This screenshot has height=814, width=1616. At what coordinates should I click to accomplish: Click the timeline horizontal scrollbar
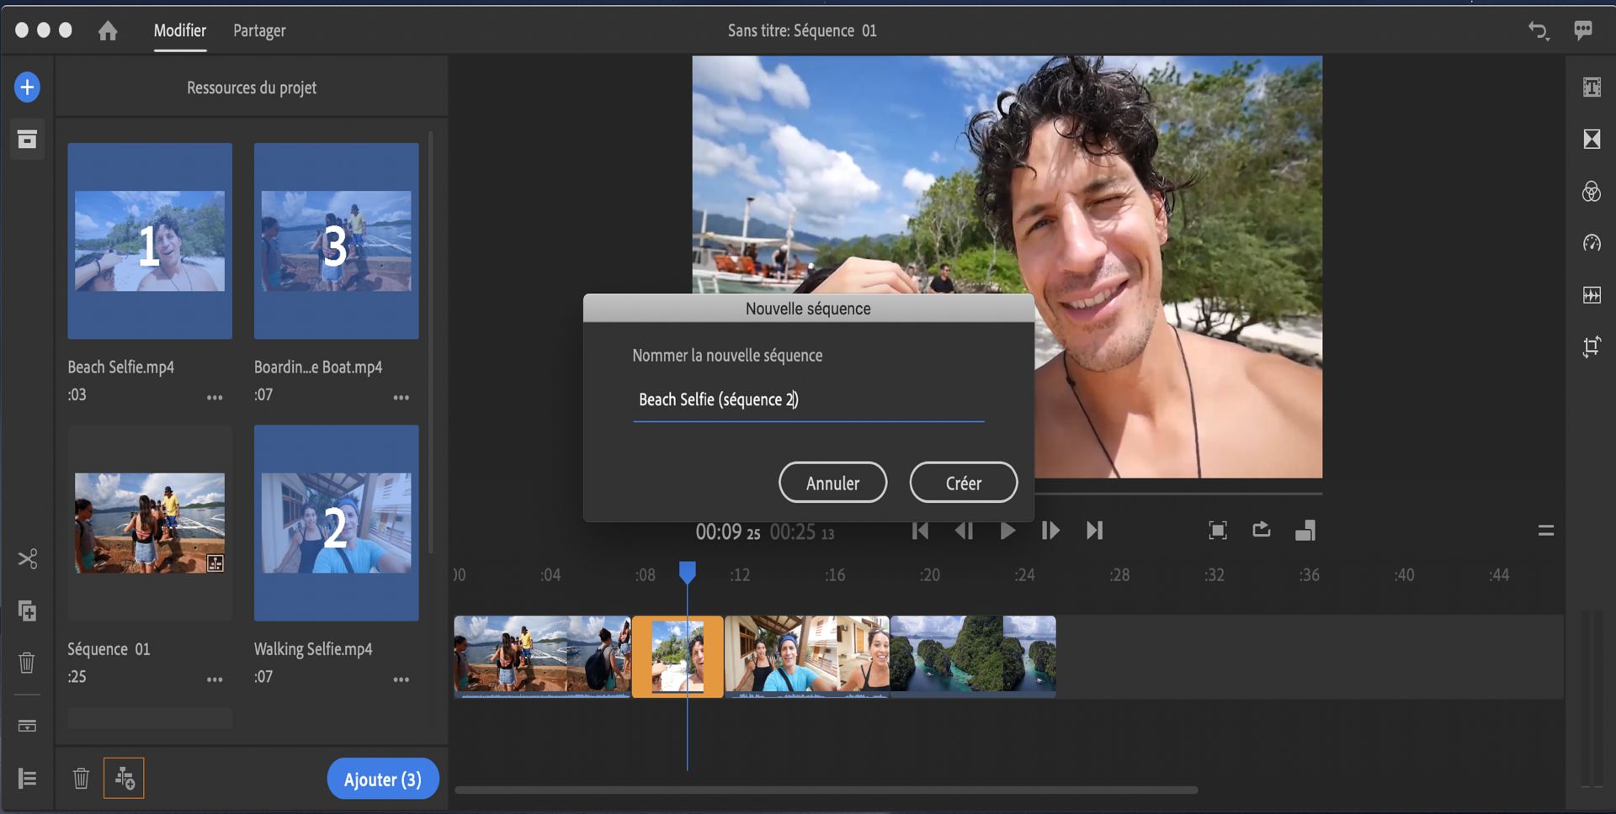826,790
